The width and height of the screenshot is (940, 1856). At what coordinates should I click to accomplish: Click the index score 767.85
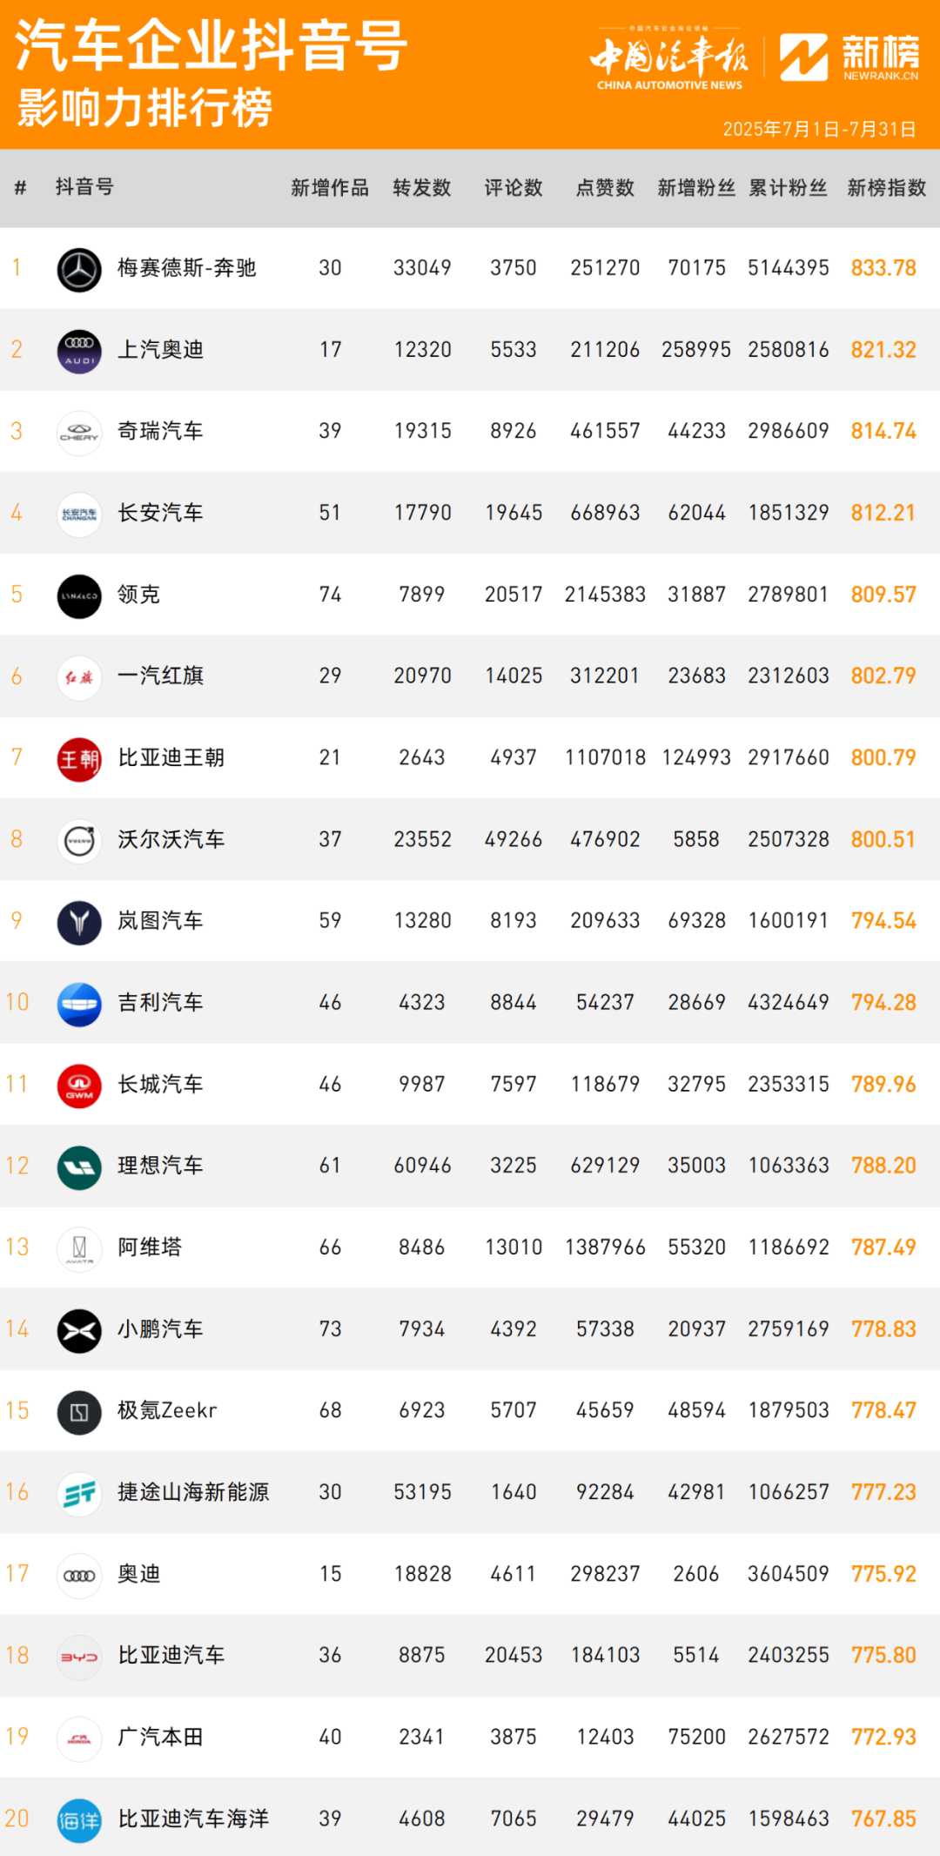point(883,1819)
